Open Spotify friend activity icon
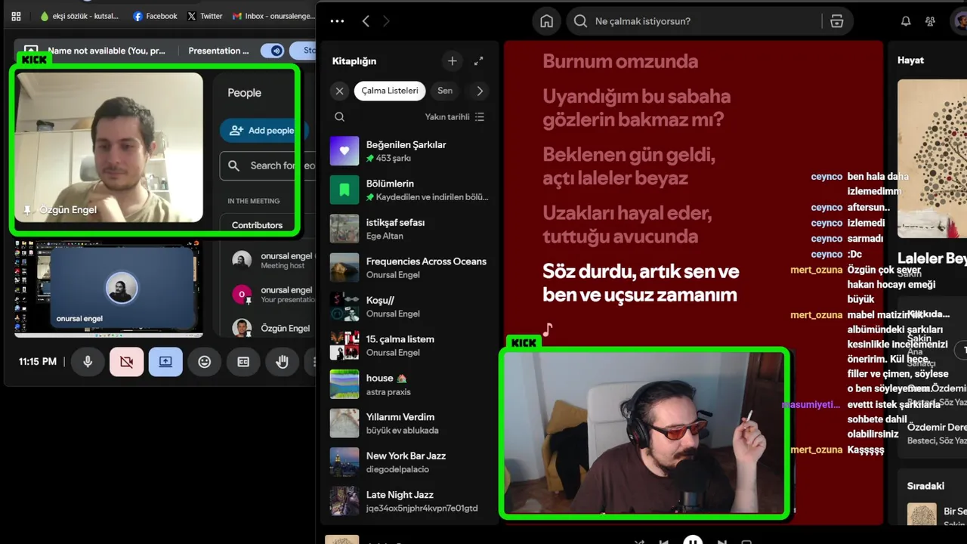The width and height of the screenshot is (967, 544). pos(930,21)
